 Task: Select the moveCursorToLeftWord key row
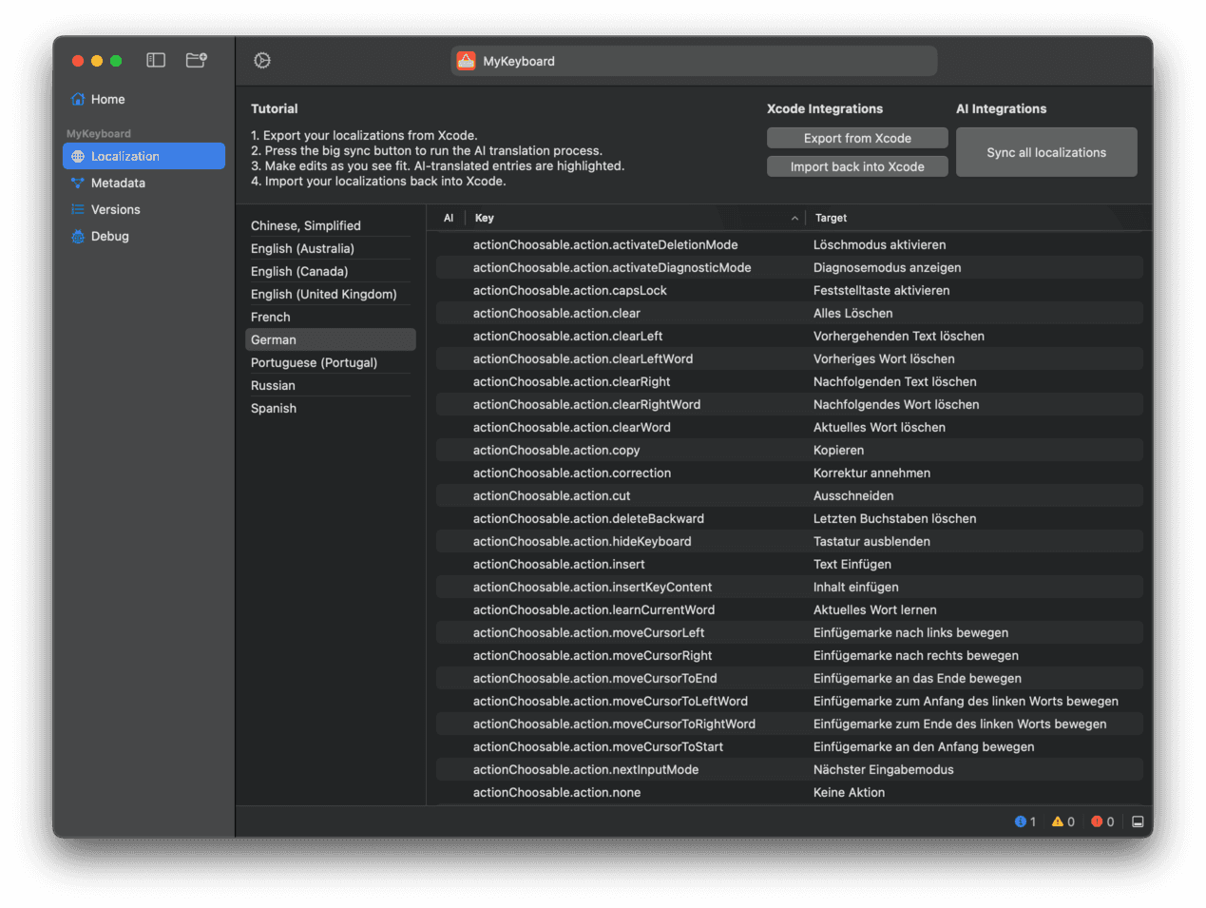pos(790,701)
